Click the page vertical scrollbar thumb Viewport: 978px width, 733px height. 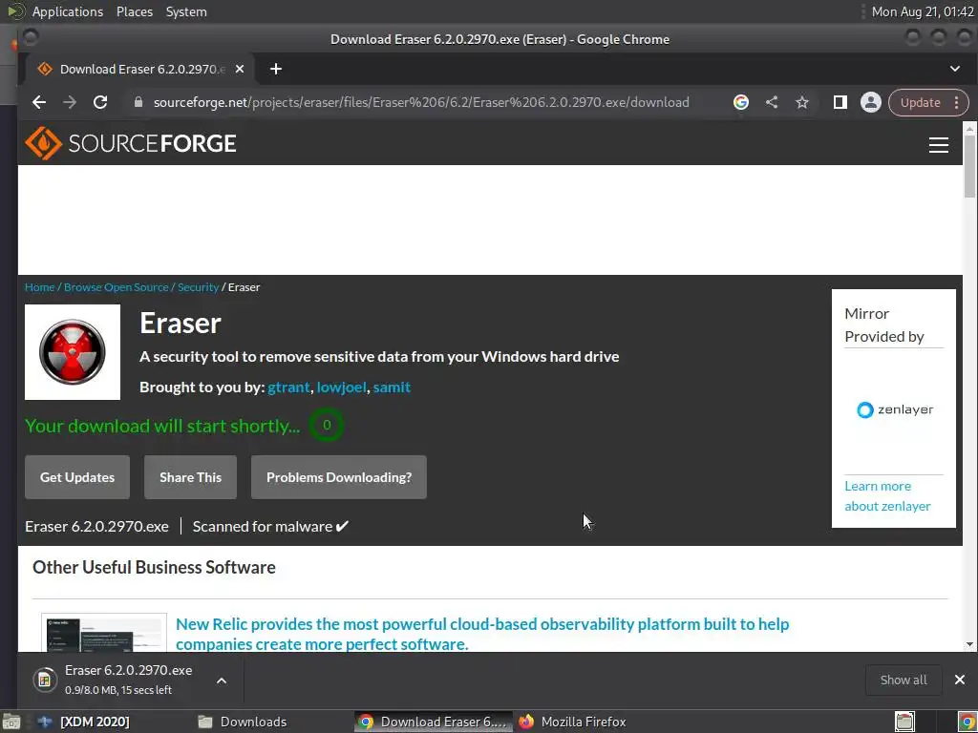pyautogui.click(x=969, y=166)
